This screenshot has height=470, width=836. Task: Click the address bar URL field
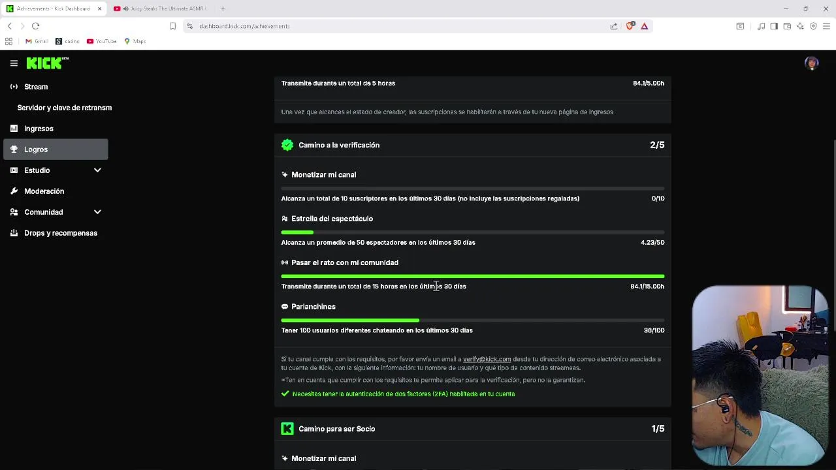[x=392, y=26]
